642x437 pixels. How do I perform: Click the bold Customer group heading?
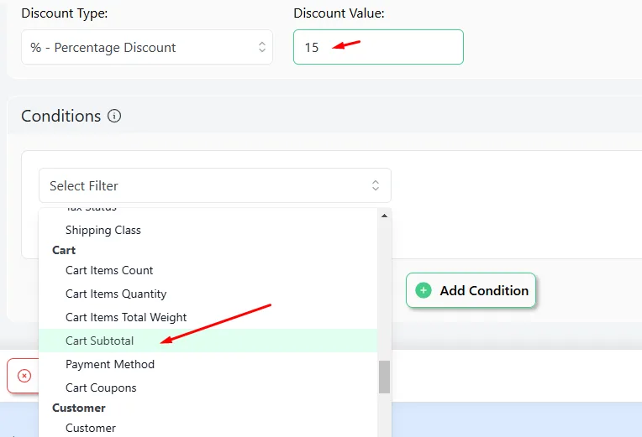pyautogui.click(x=79, y=408)
